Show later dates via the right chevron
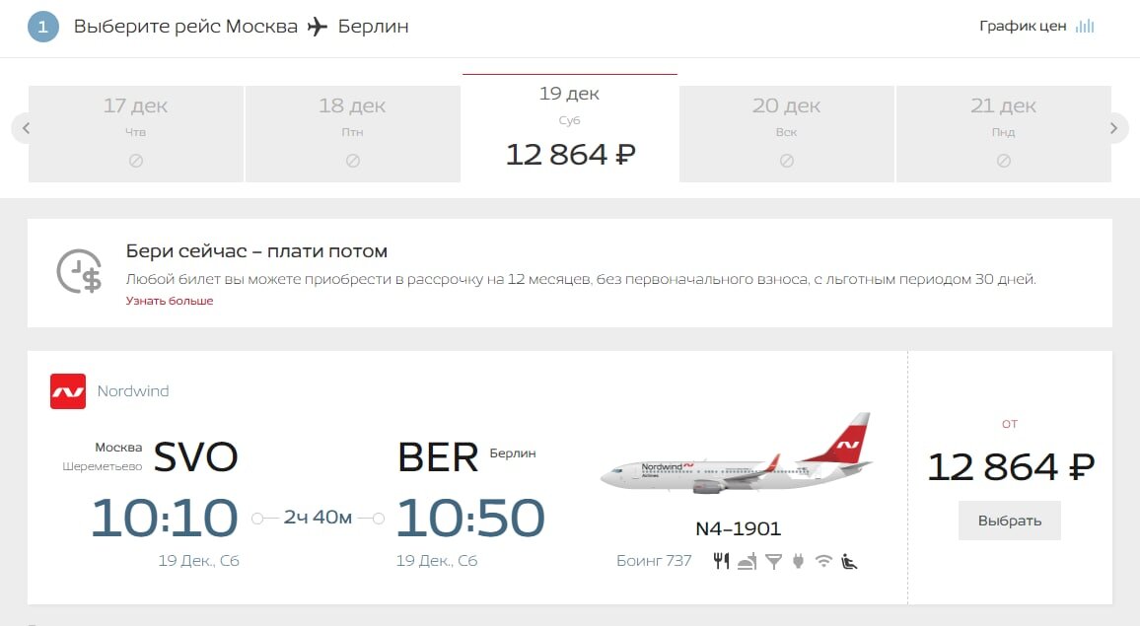1140x626 pixels. (x=1113, y=128)
